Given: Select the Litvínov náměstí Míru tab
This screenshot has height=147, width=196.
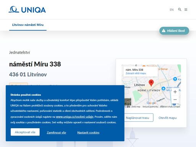Looking at the screenshot, I should pyautogui.click(x=28, y=25).
